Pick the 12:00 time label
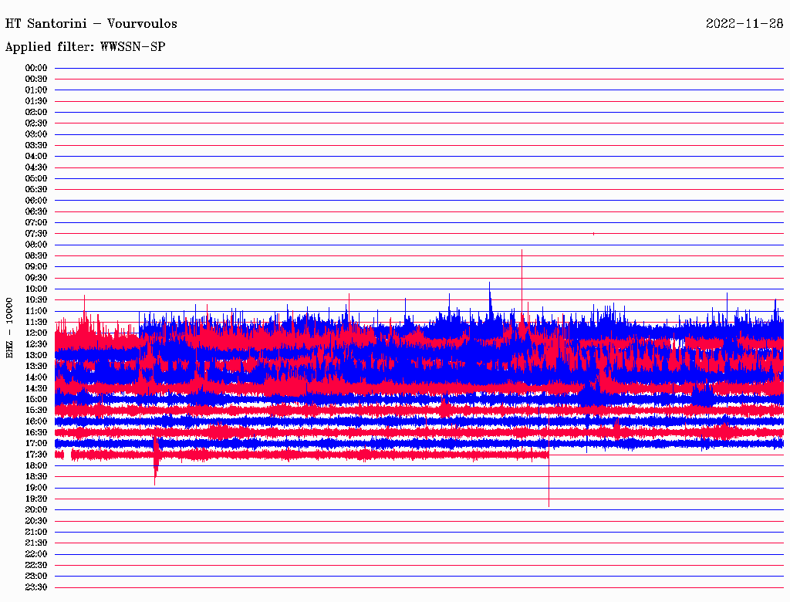The height and width of the screenshot is (602, 790). tap(36, 333)
